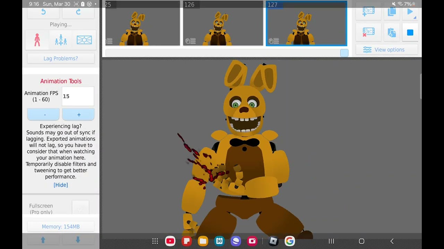444x249 pixels.
Task: Open the Samsung Internet browser icon
Action: [x=236, y=241]
